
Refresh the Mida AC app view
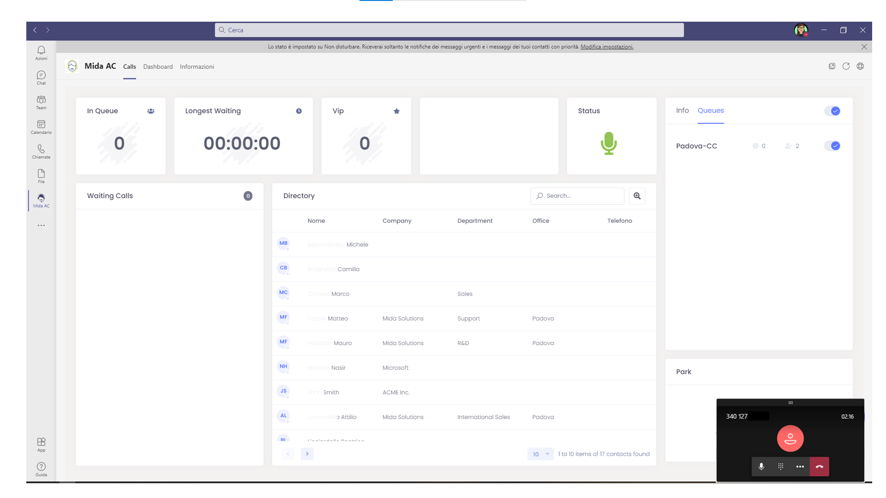coord(846,66)
